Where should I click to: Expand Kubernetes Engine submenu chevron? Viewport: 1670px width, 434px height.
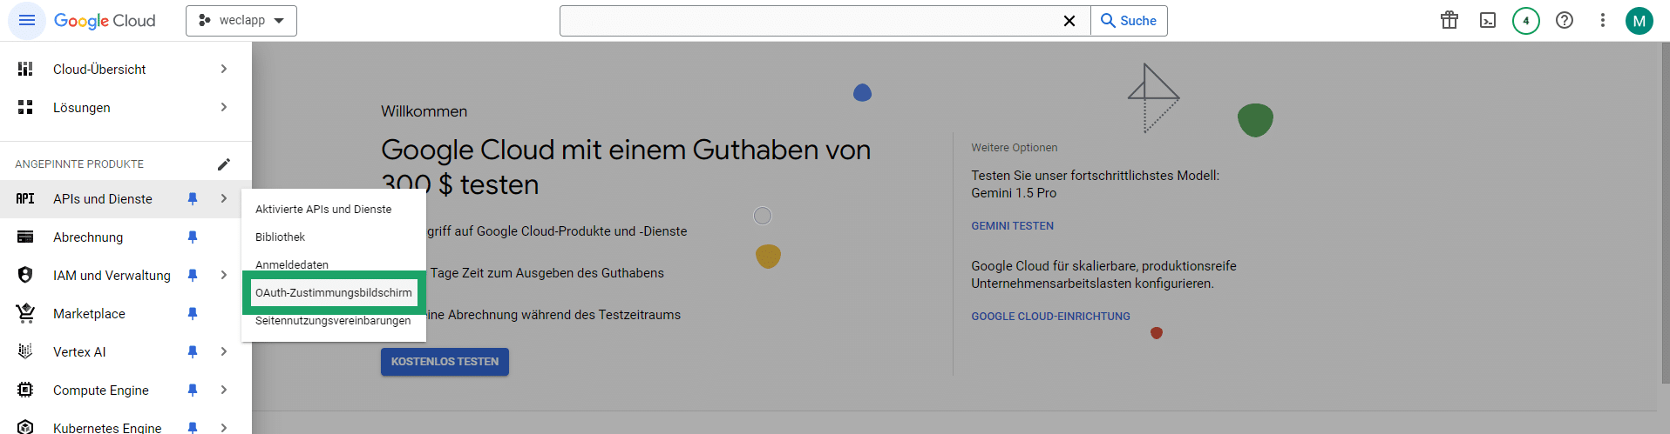point(224,427)
